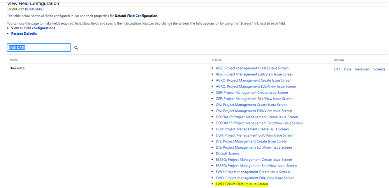Open CW: Project Management Edit/View Issue Screen
Viewport: 389px width, 188px height.
(254, 111)
